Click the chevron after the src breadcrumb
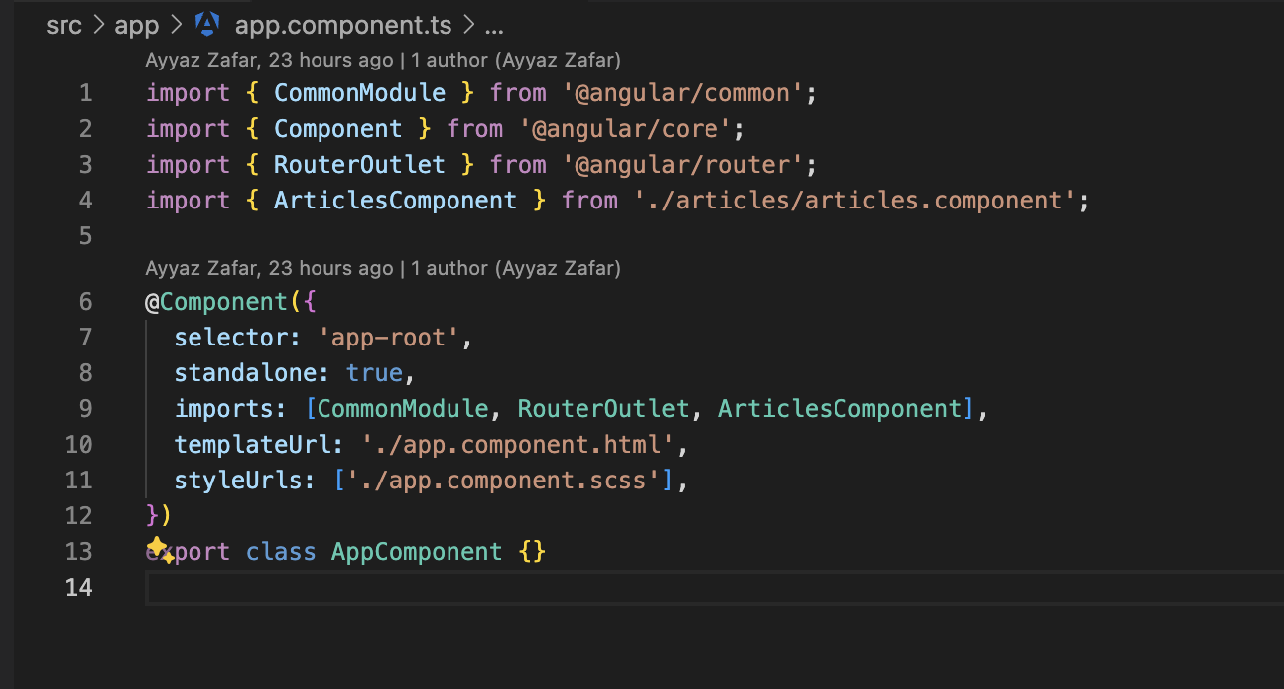 (x=99, y=25)
